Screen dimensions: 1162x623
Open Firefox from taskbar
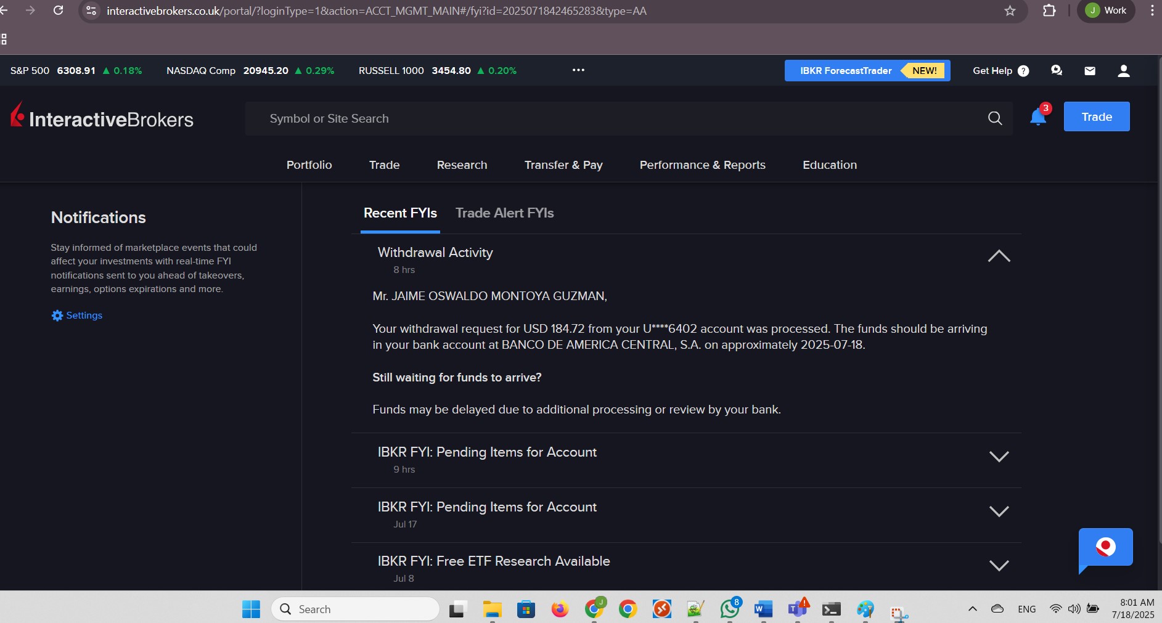click(x=560, y=609)
